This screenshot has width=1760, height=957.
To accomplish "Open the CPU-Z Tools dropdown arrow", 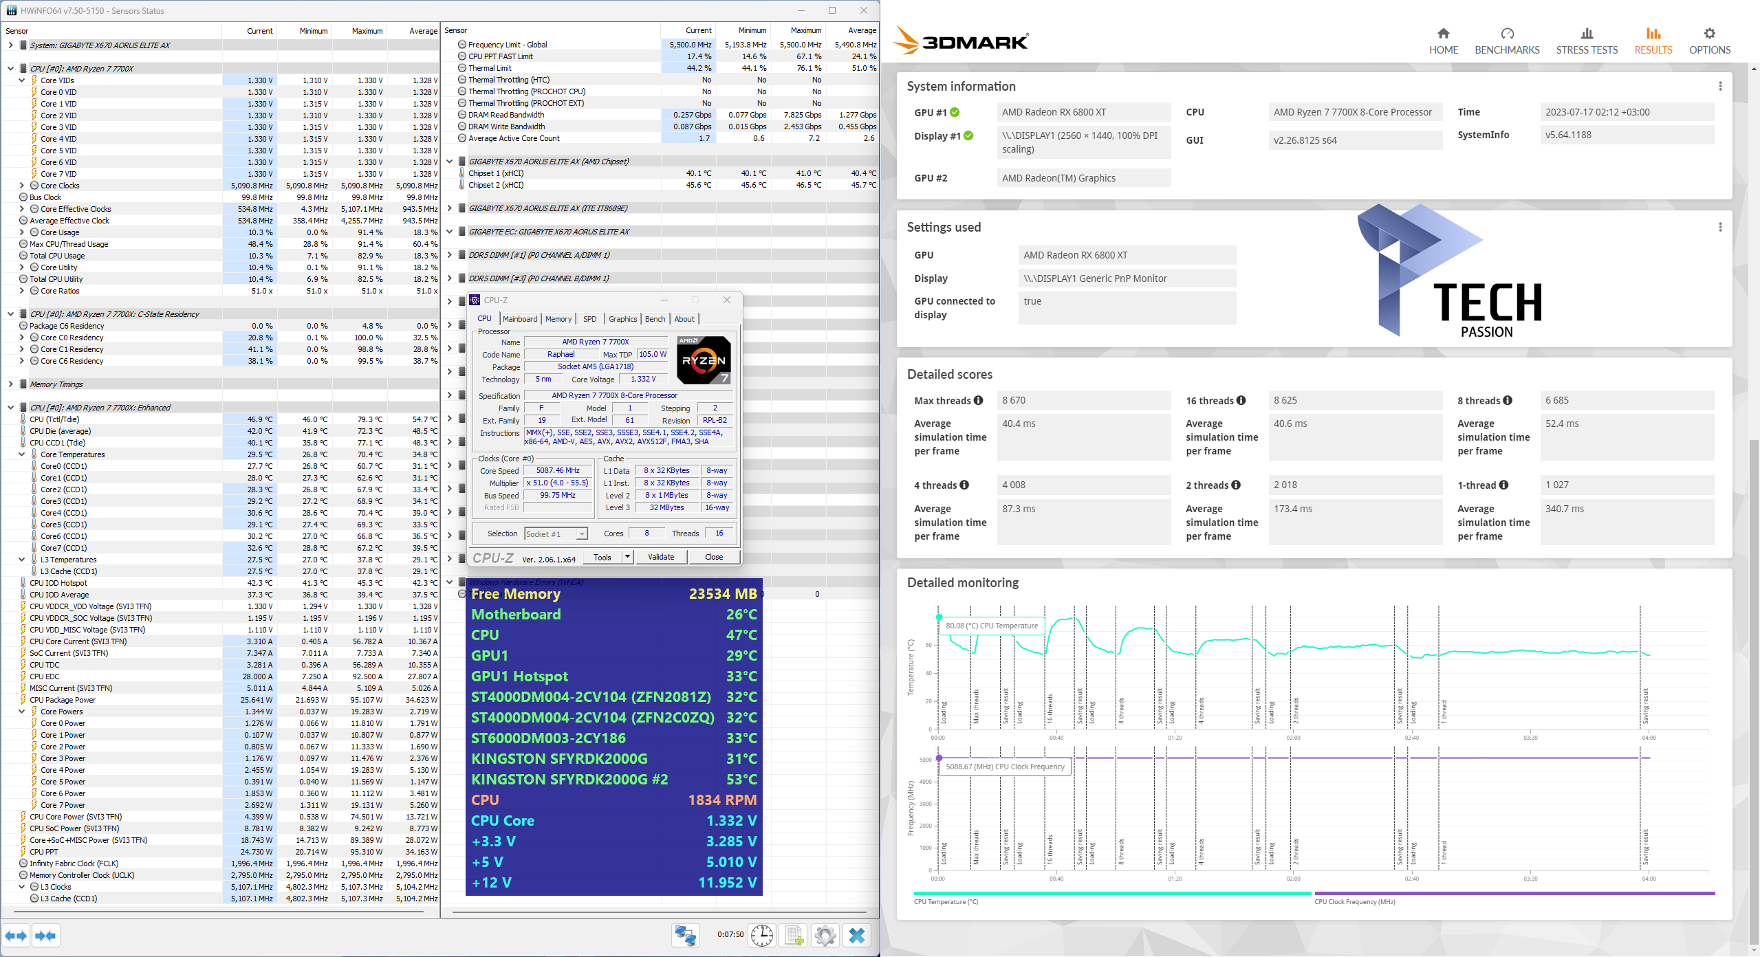I will click(x=627, y=557).
